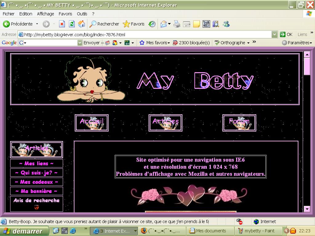Open the History clock icon
The width and height of the screenshot is (315, 236).
click(x=152, y=24)
